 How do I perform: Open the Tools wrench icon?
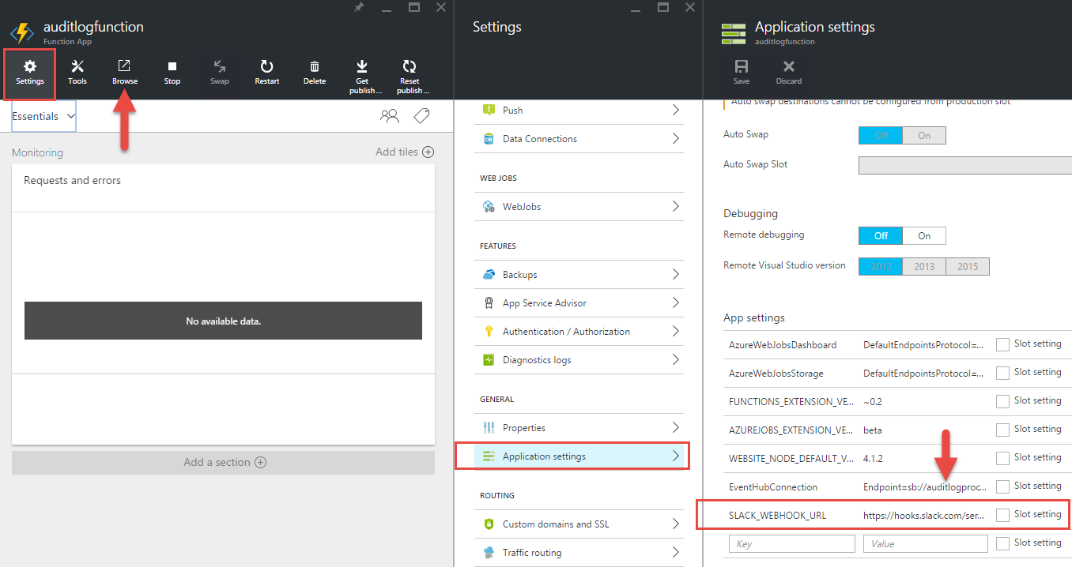tap(77, 67)
